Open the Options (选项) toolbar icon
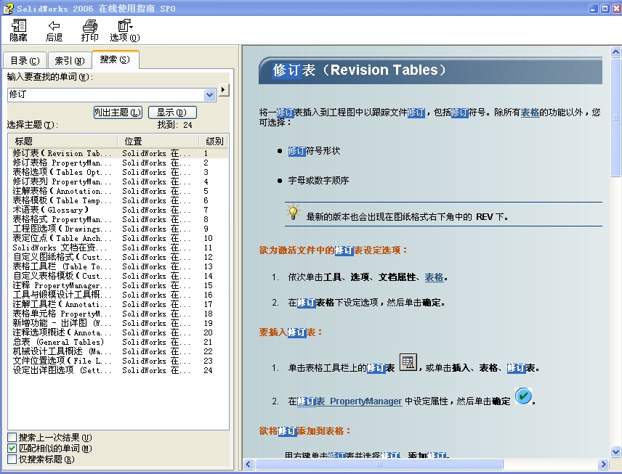 click(124, 30)
